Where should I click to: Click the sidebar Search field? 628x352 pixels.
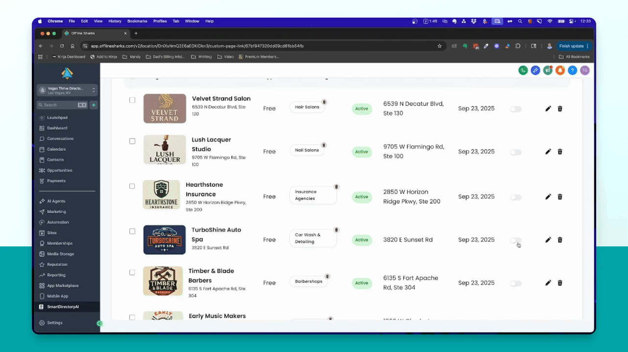point(62,105)
